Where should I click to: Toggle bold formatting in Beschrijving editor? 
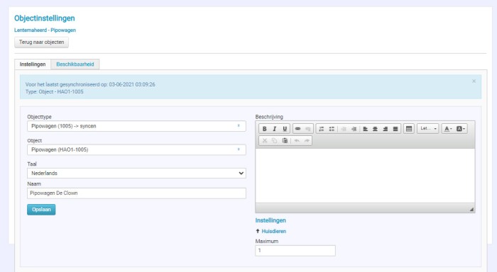pos(264,129)
